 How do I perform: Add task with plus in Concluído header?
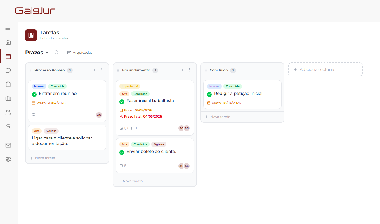click(x=270, y=70)
